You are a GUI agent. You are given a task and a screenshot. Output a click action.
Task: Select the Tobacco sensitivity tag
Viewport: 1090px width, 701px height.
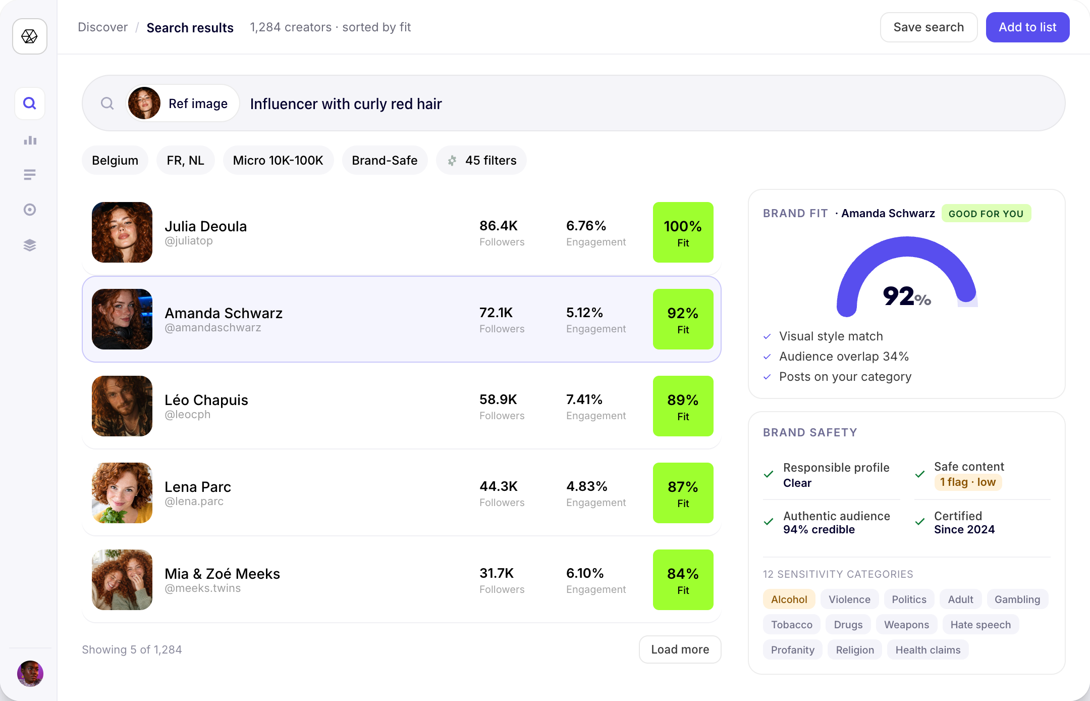pos(792,625)
